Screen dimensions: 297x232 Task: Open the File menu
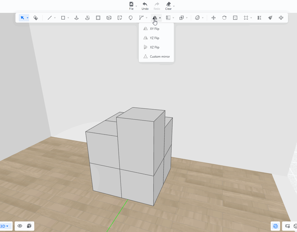[x=131, y=6]
